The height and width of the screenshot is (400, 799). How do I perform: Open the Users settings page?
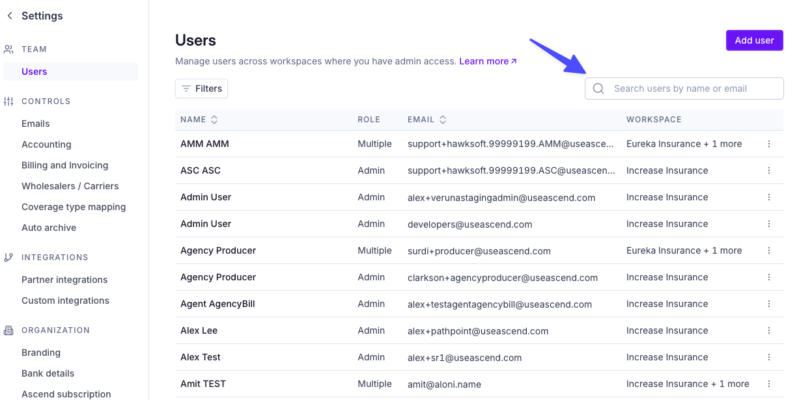[70, 72]
